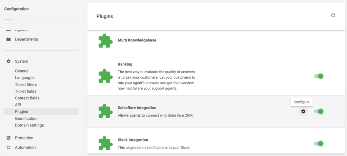
Task: Switch off the Slack Integration toggle
Action: [319, 143]
